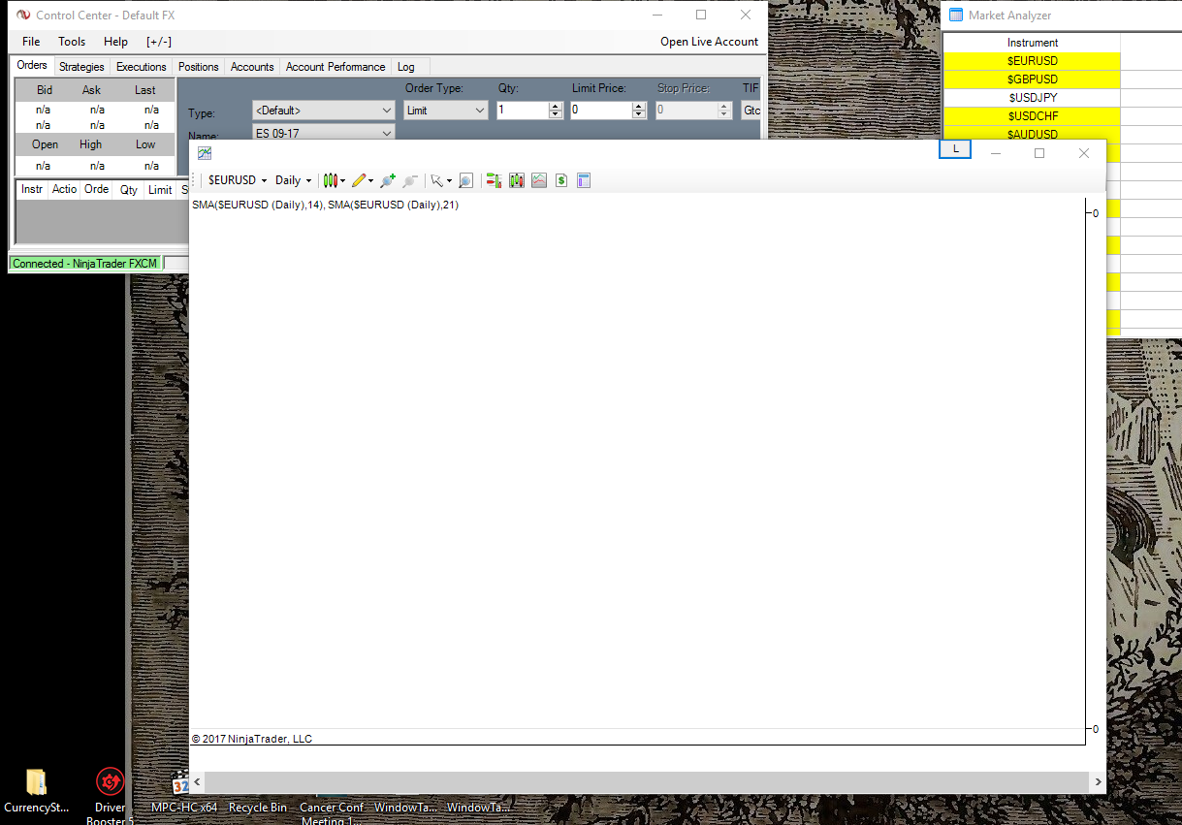Switch to the Executions tab

point(142,67)
